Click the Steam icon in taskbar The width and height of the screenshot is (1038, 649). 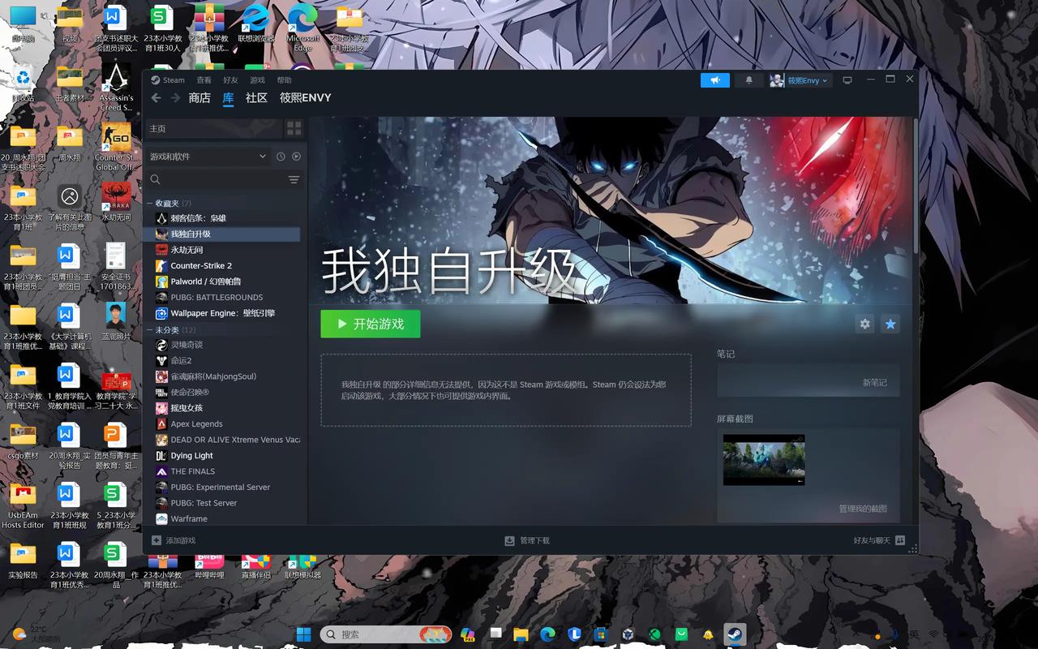(x=735, y=634)
